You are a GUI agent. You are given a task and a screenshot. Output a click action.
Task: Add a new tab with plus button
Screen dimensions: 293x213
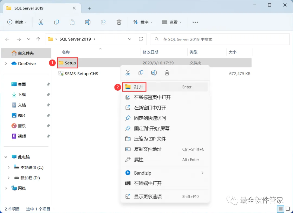click(89, 8)
